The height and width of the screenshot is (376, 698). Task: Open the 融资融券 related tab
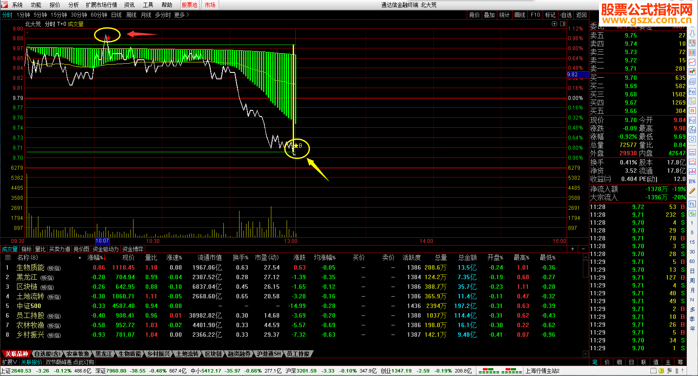click(239, 354)
